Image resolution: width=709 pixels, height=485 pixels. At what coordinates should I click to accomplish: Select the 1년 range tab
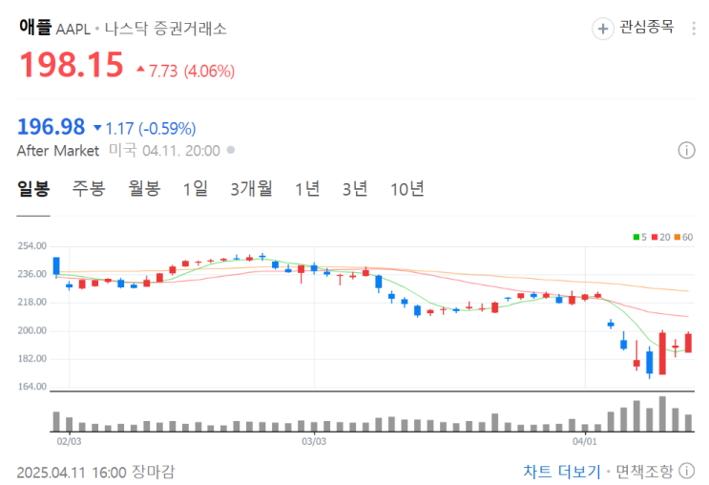pos(307,189)
